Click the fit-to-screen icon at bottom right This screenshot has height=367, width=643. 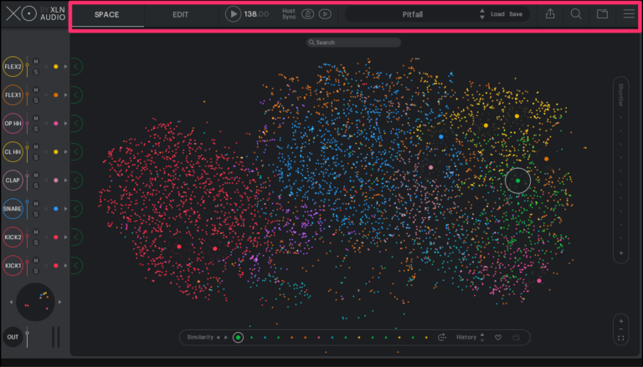point(620,339)
